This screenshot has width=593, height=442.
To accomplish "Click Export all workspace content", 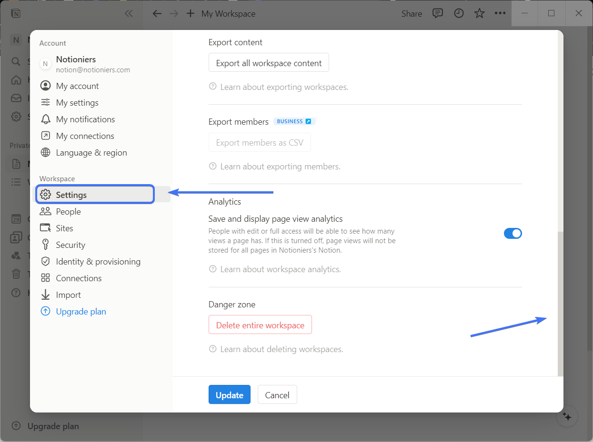I will [269, 63].
